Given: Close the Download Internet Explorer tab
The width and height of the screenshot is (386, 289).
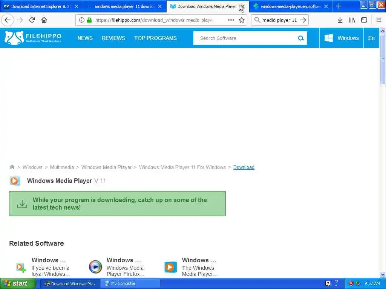Looking at the screenshot, I should 77,6.
